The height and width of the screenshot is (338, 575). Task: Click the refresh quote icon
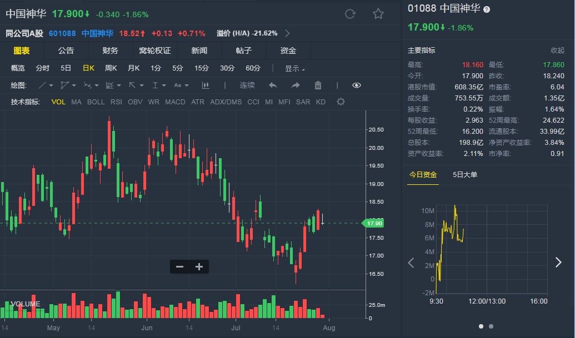pos(350,14)
